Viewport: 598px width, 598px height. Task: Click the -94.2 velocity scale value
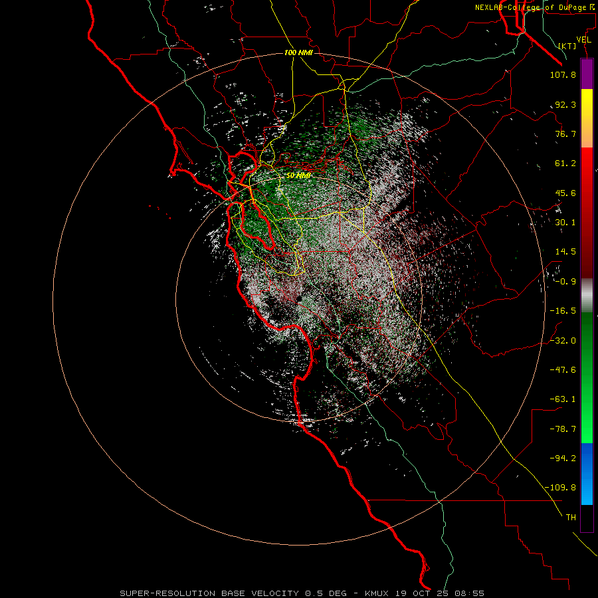point(563,458)
